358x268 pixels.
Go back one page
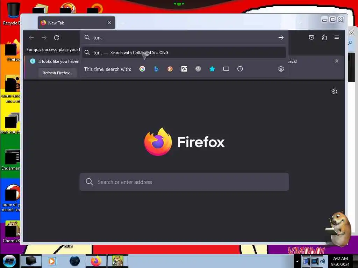[31, 38]
